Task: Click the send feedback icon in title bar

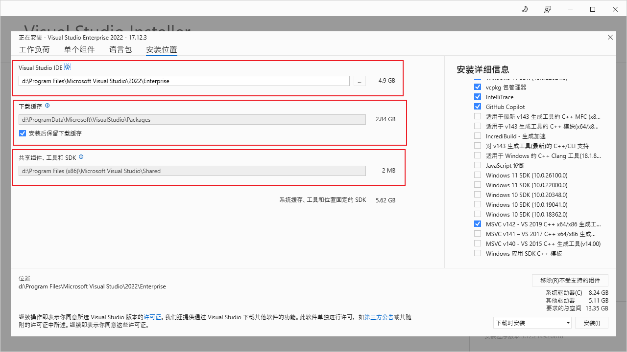Action: (x=547, y=9)
